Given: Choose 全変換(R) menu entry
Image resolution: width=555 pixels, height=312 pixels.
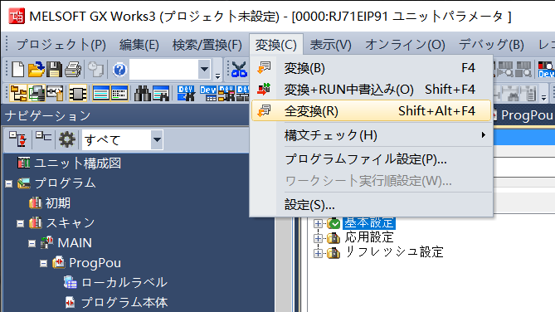Looking at the screenshot, I should tap(372, 111).
